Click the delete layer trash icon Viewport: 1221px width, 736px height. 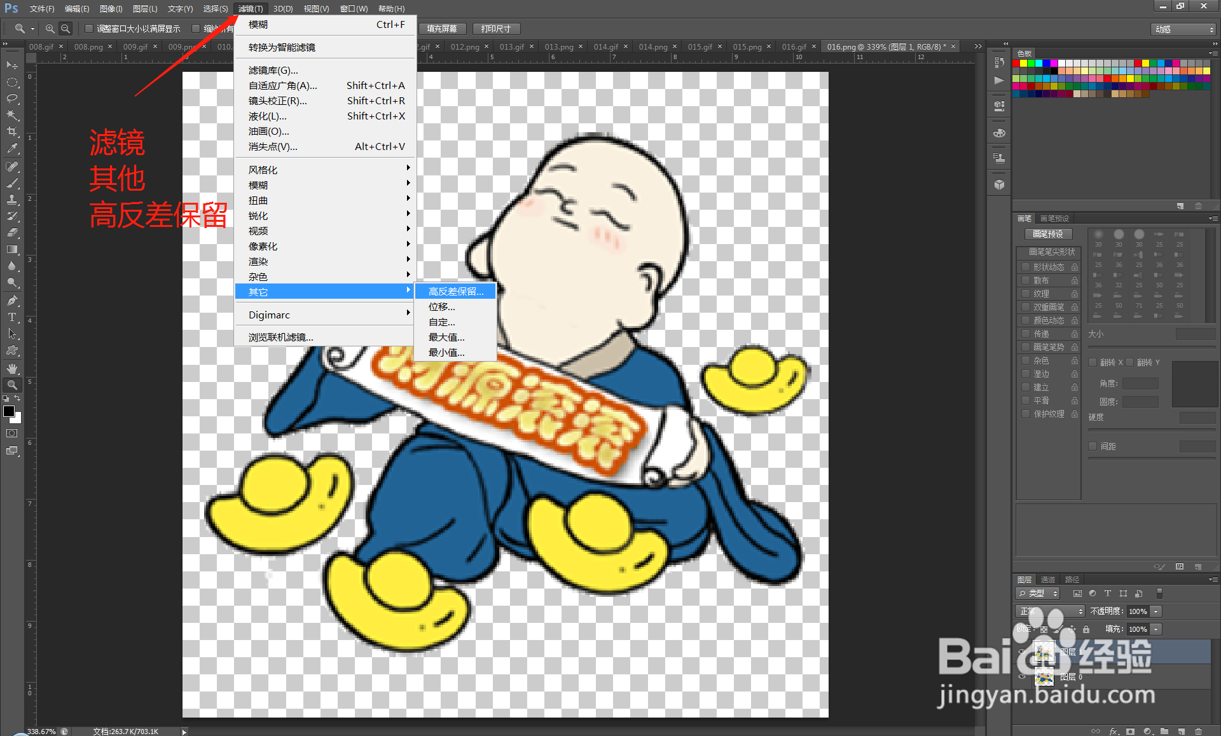tap(1198, 731)
